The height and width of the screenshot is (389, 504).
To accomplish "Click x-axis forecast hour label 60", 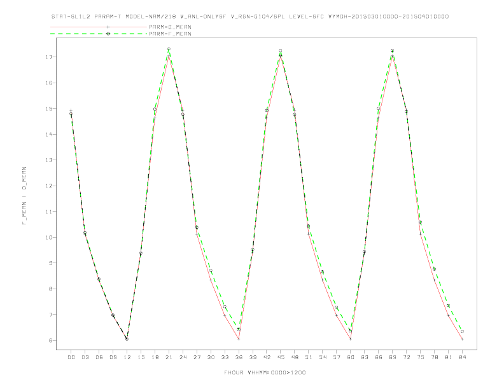I will tap(351, 357).
